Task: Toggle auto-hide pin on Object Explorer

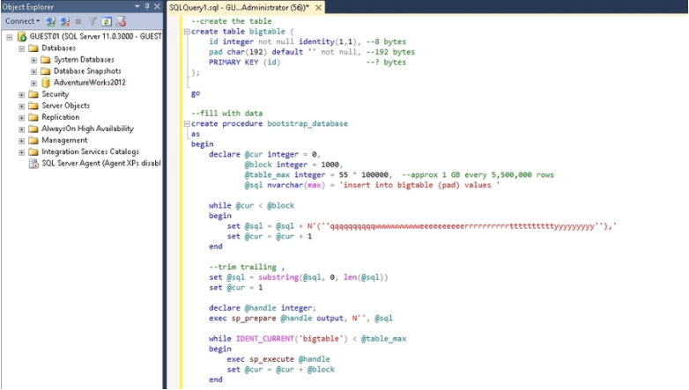Action: point(147,6)
